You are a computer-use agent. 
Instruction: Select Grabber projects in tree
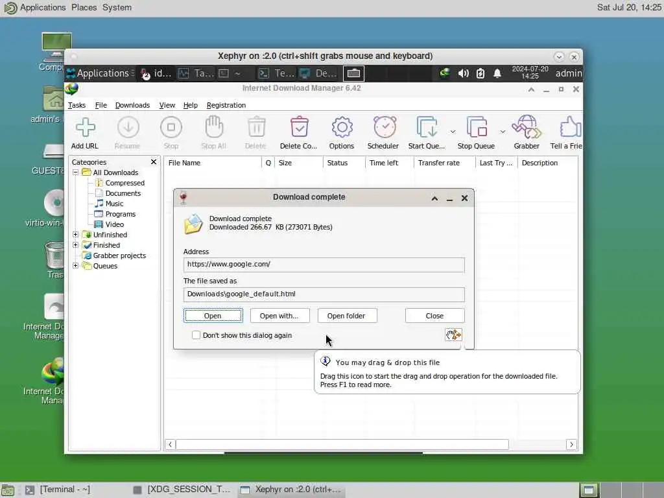[119, 255]
